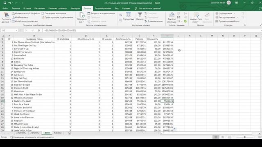The width and height of the screenshot is (262, 147).
Task: Open the Сортировка dialog
Action: coord(128,16)
